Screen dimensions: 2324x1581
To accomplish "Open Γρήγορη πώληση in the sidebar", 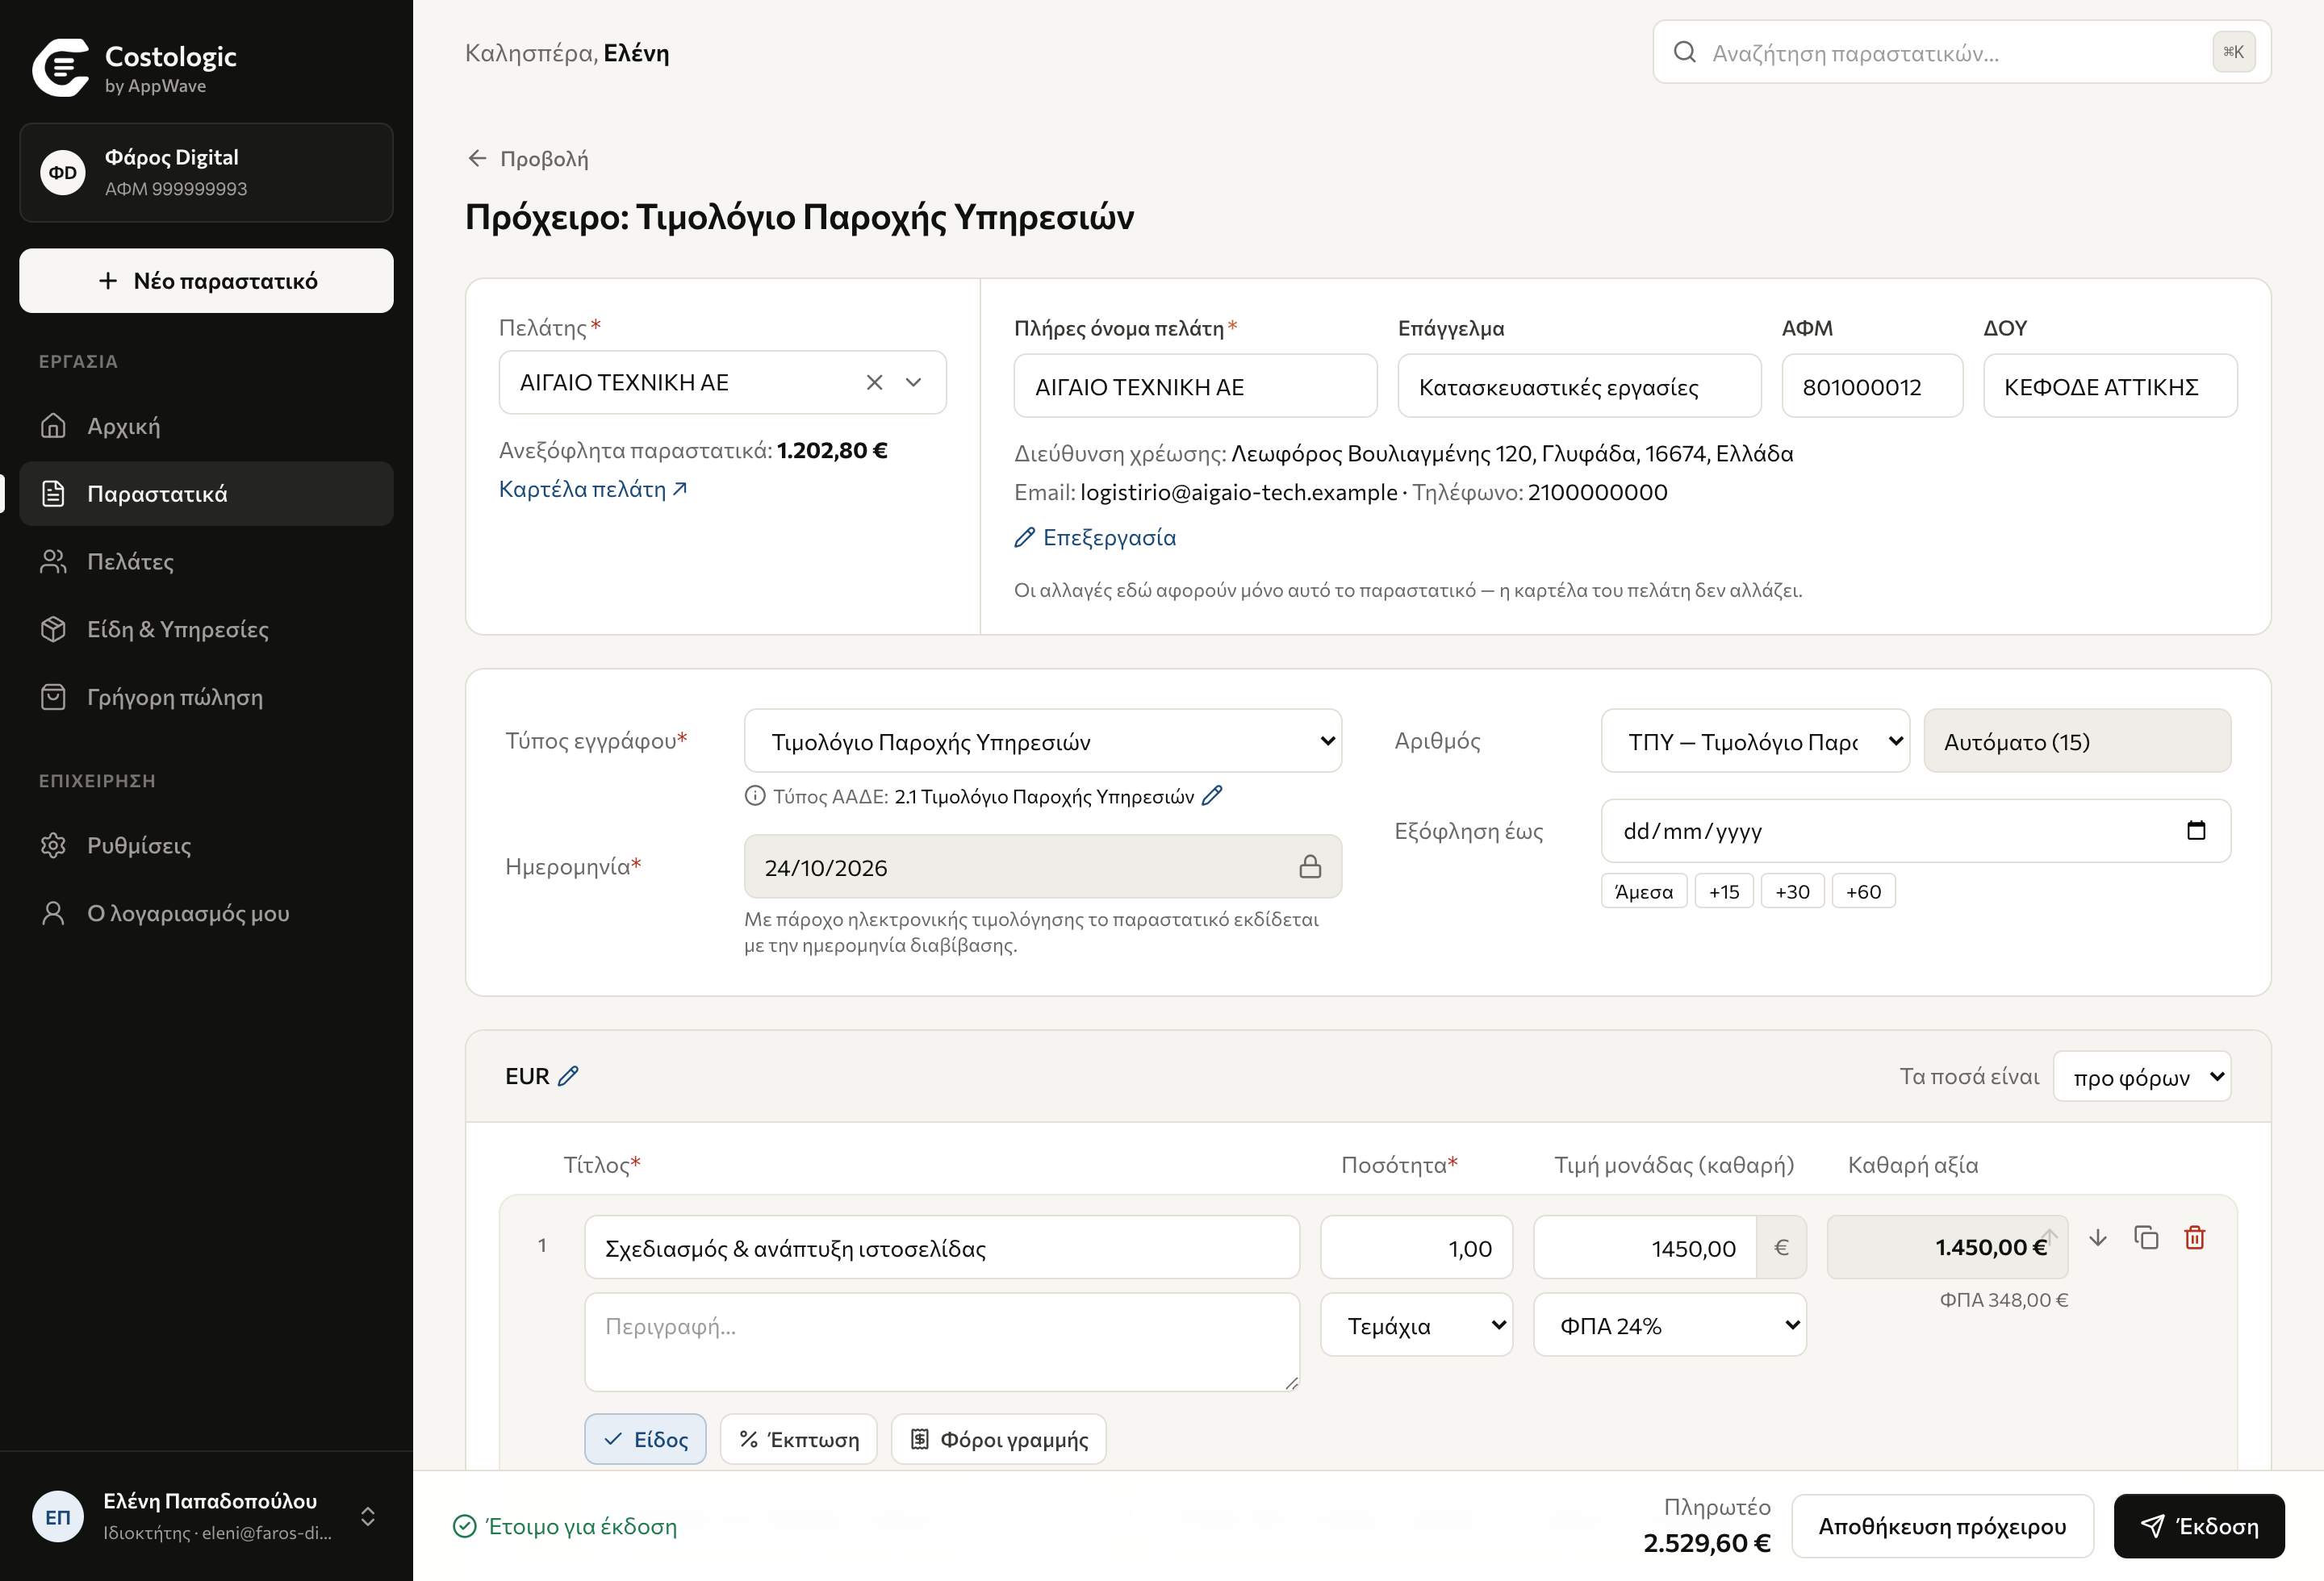I will tap(206, 698).
